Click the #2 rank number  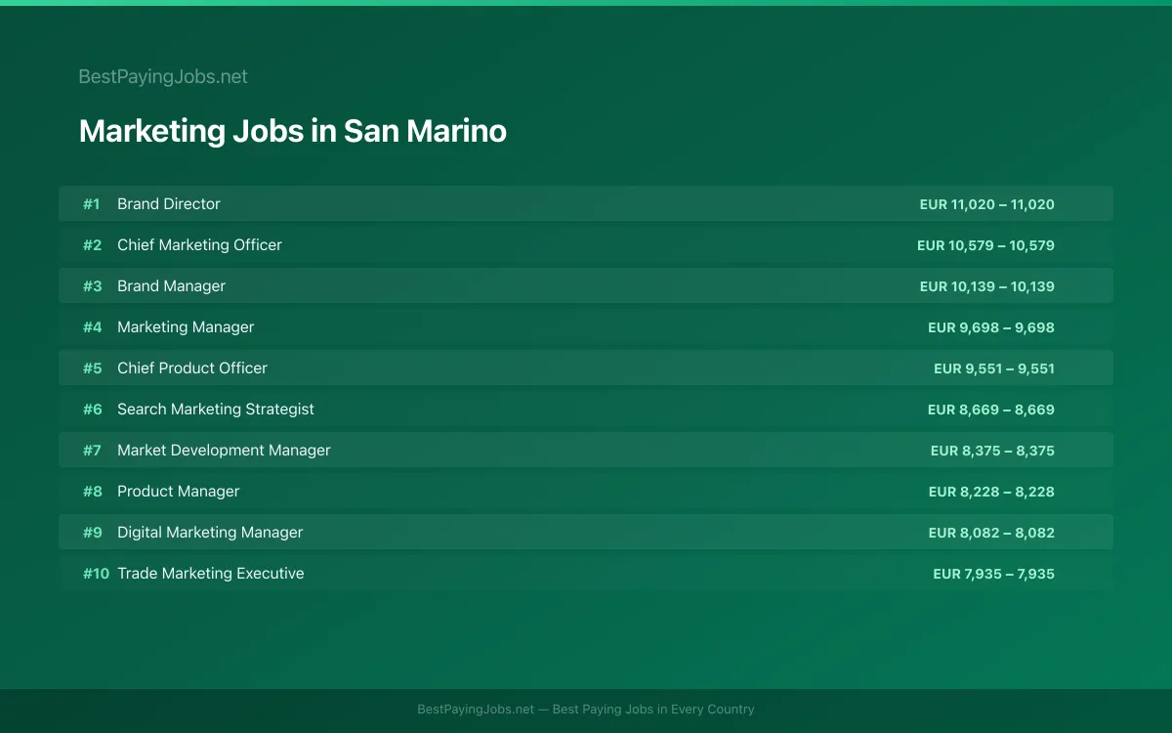click(92, 245)
